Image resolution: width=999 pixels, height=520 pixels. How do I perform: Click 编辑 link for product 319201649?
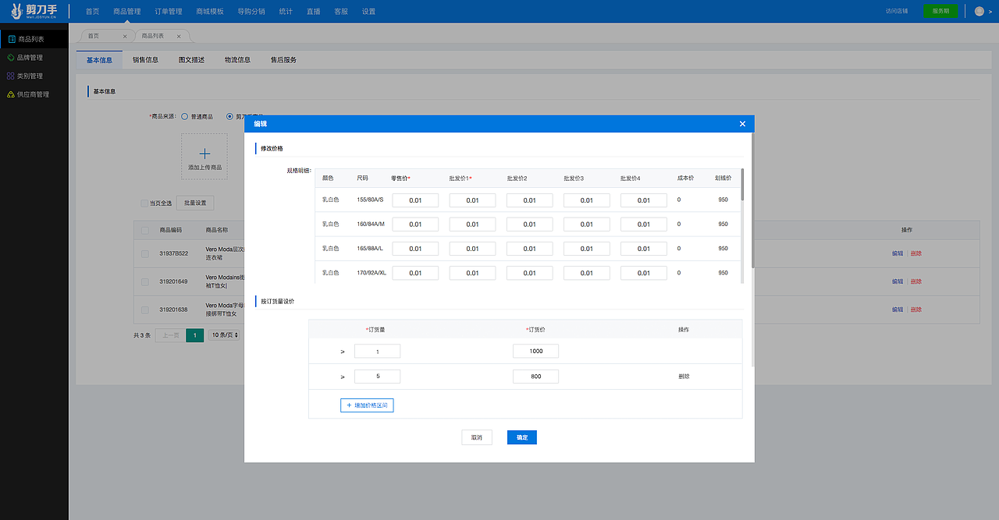[x=898, y=281]
